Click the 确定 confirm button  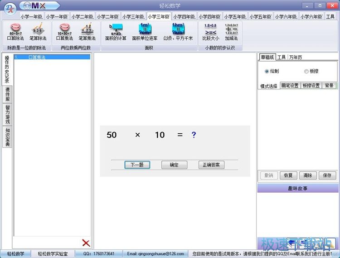tap(174, 165)
